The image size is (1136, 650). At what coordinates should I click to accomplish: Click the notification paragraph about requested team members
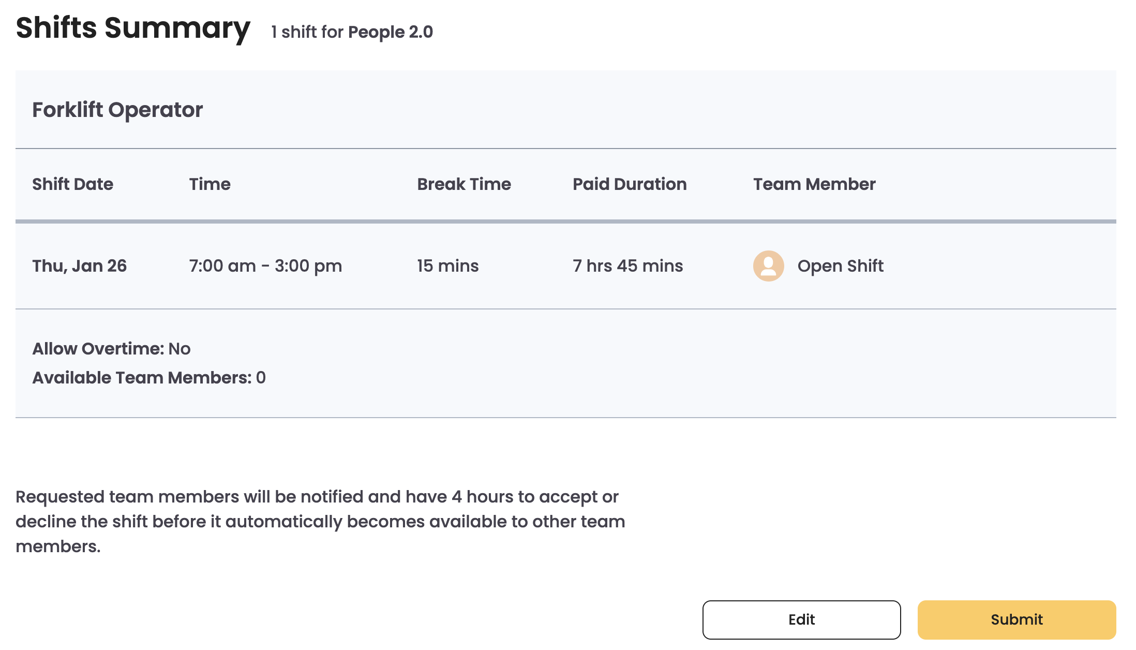pos(320,521)
